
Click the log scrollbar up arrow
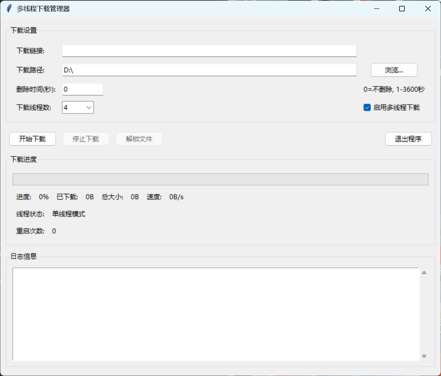424,273
